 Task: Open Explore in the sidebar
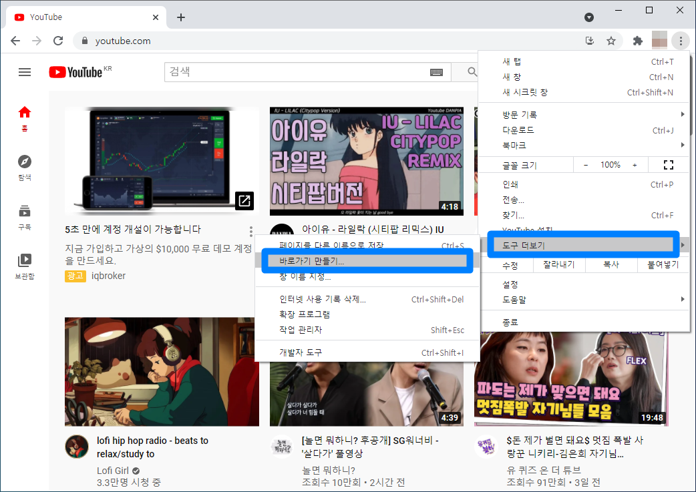pyautogui.click(x=25, y=168)
